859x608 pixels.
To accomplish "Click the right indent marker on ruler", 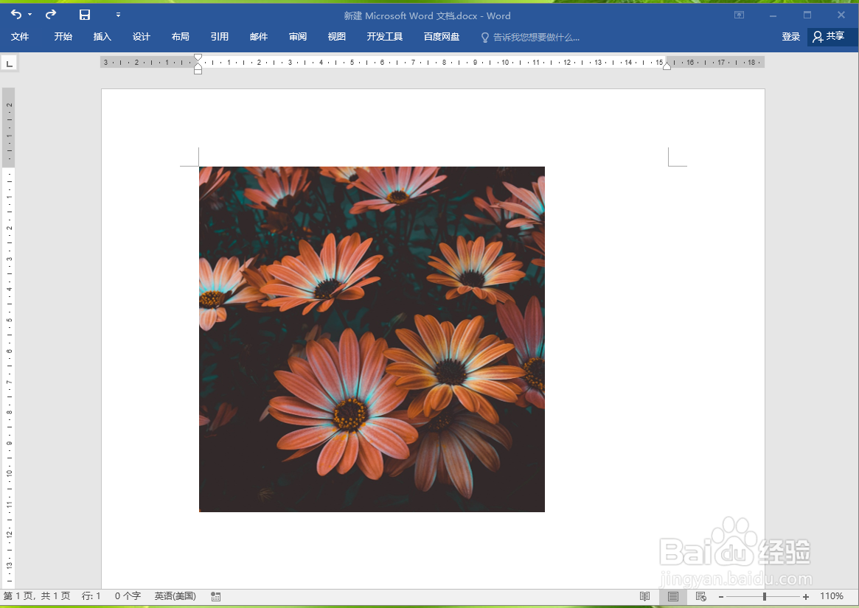I will [667, 66].
